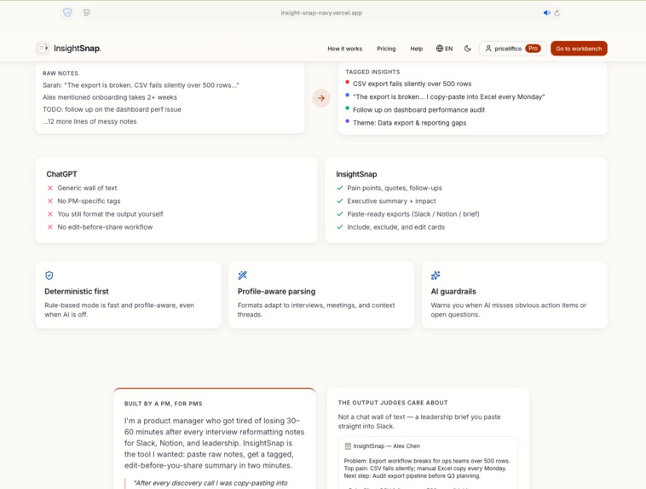Click the CSV export fails silently insight text
The image size is (646, 489).
412,84
